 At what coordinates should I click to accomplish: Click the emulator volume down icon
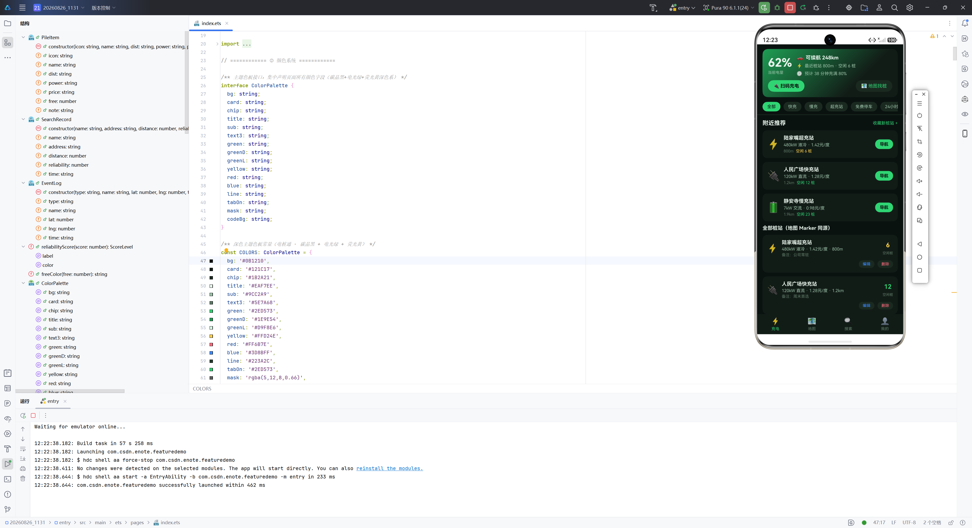coord(920,194)
